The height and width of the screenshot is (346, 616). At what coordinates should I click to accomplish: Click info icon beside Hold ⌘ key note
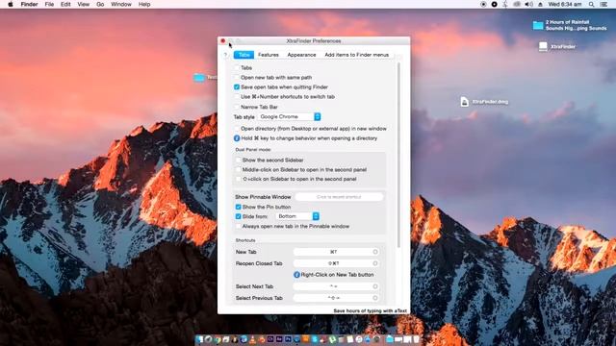(x=237, y=138)
